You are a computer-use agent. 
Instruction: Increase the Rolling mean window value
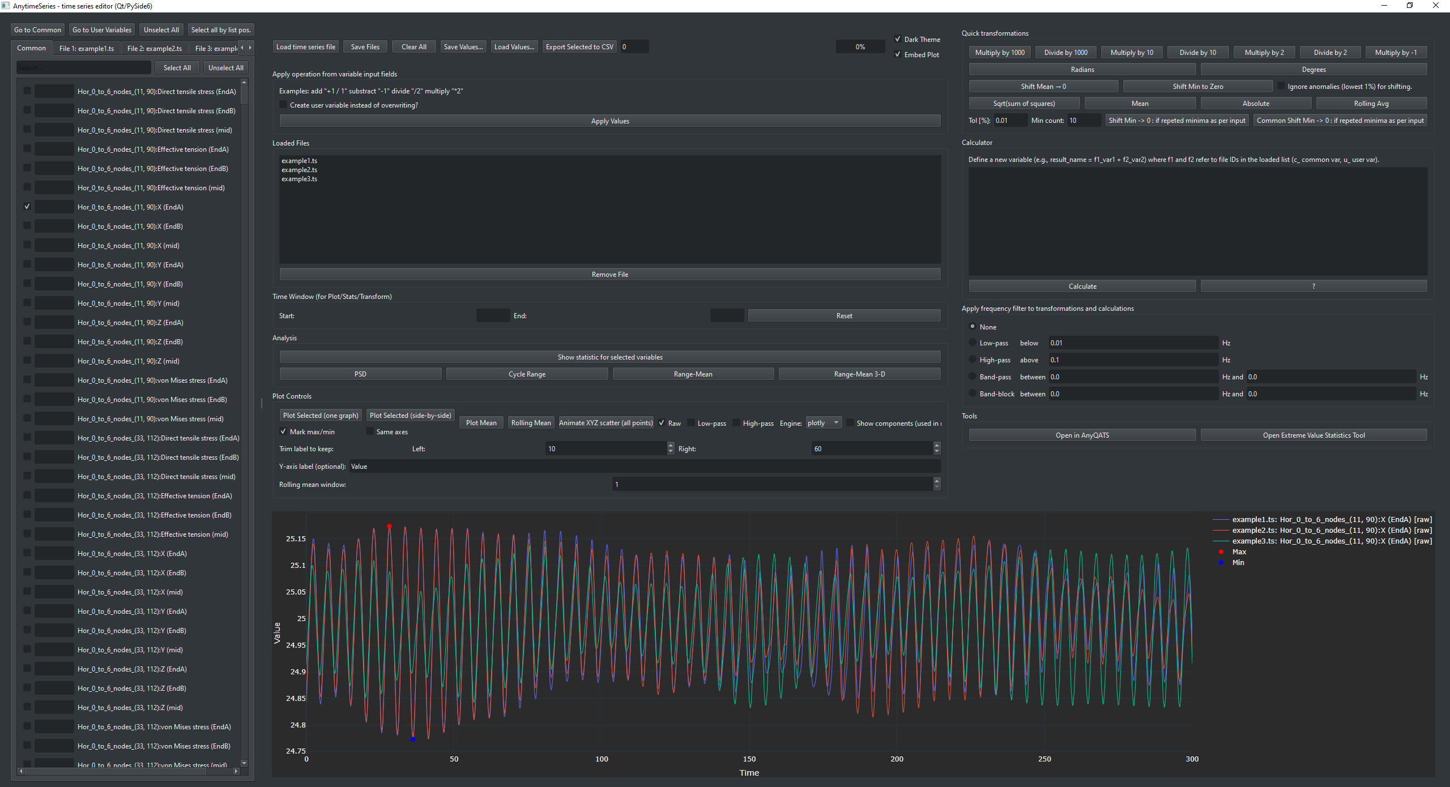click(x=937, y=481)
